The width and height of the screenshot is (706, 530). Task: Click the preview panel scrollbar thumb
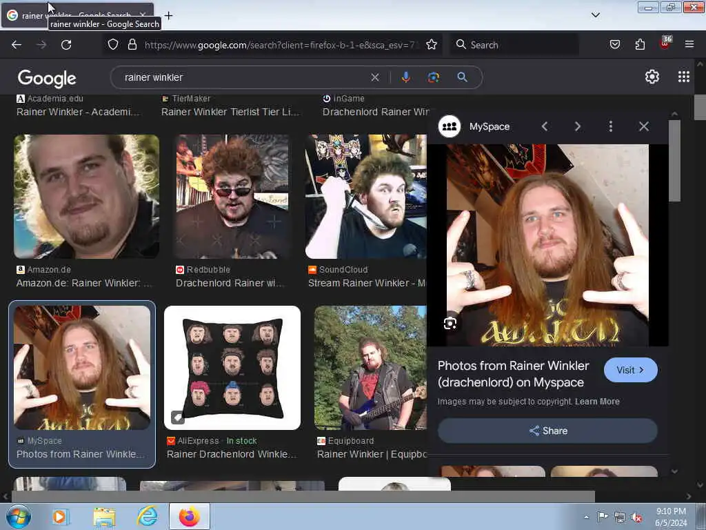point(674,161)
